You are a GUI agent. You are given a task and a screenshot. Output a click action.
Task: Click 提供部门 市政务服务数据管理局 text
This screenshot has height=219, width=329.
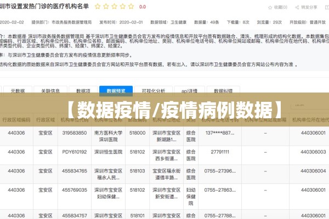tap(61, 22)
